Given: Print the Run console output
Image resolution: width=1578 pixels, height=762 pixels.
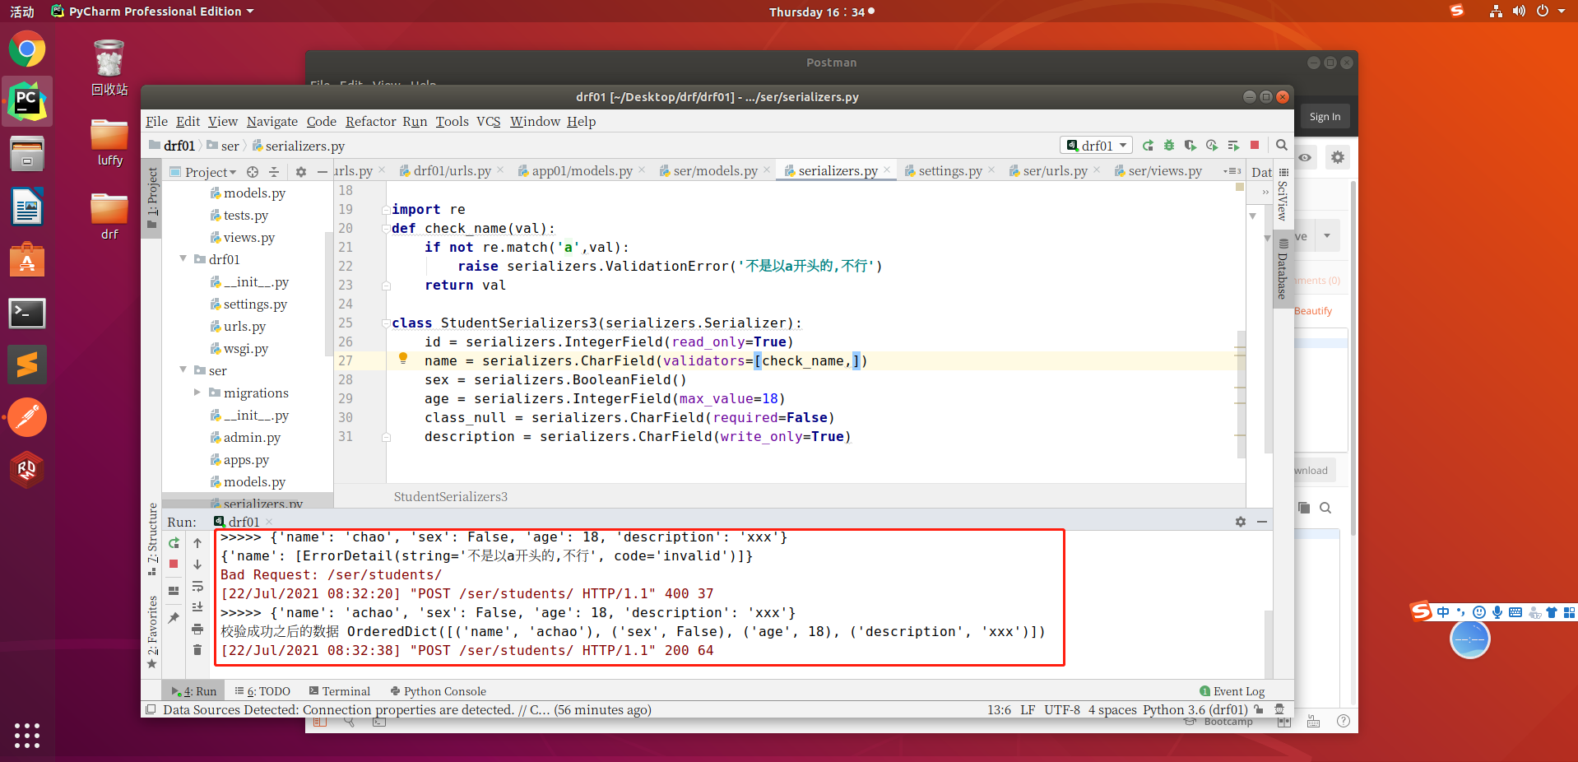Looking at the screenshot, I should 197,629.
